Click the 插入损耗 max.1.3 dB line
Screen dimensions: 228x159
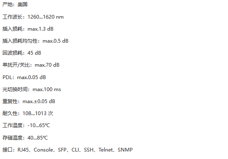[x=28, y=29]
